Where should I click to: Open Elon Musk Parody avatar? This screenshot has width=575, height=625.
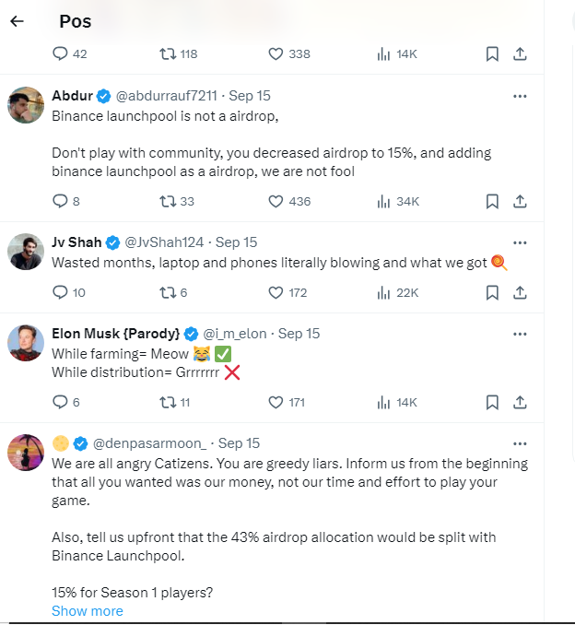point(26,343)
